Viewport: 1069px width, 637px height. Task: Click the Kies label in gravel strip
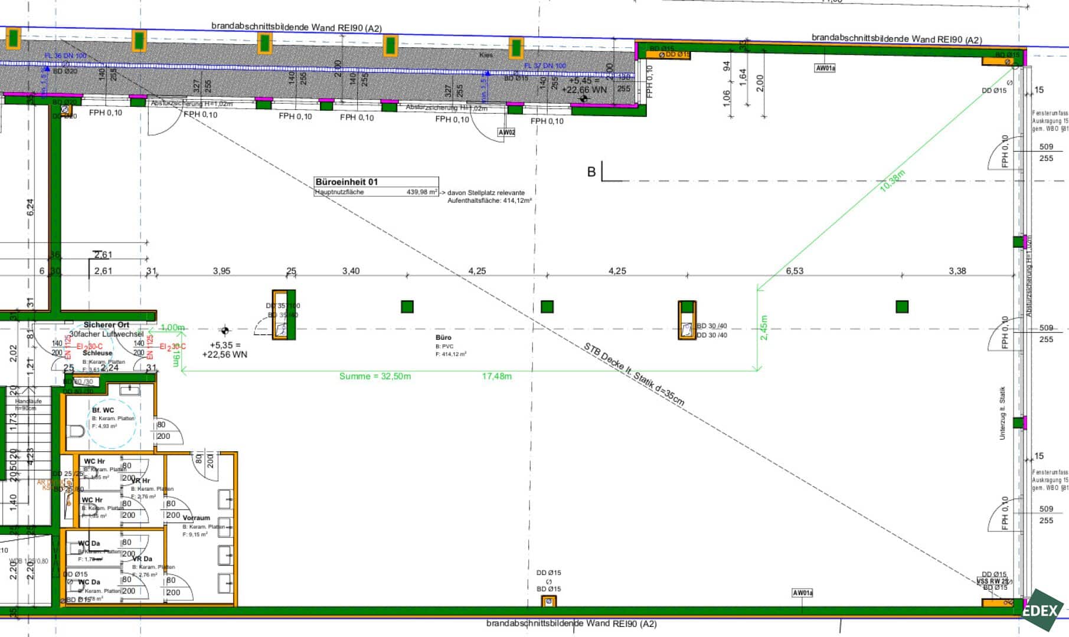(x=486, y=55)
